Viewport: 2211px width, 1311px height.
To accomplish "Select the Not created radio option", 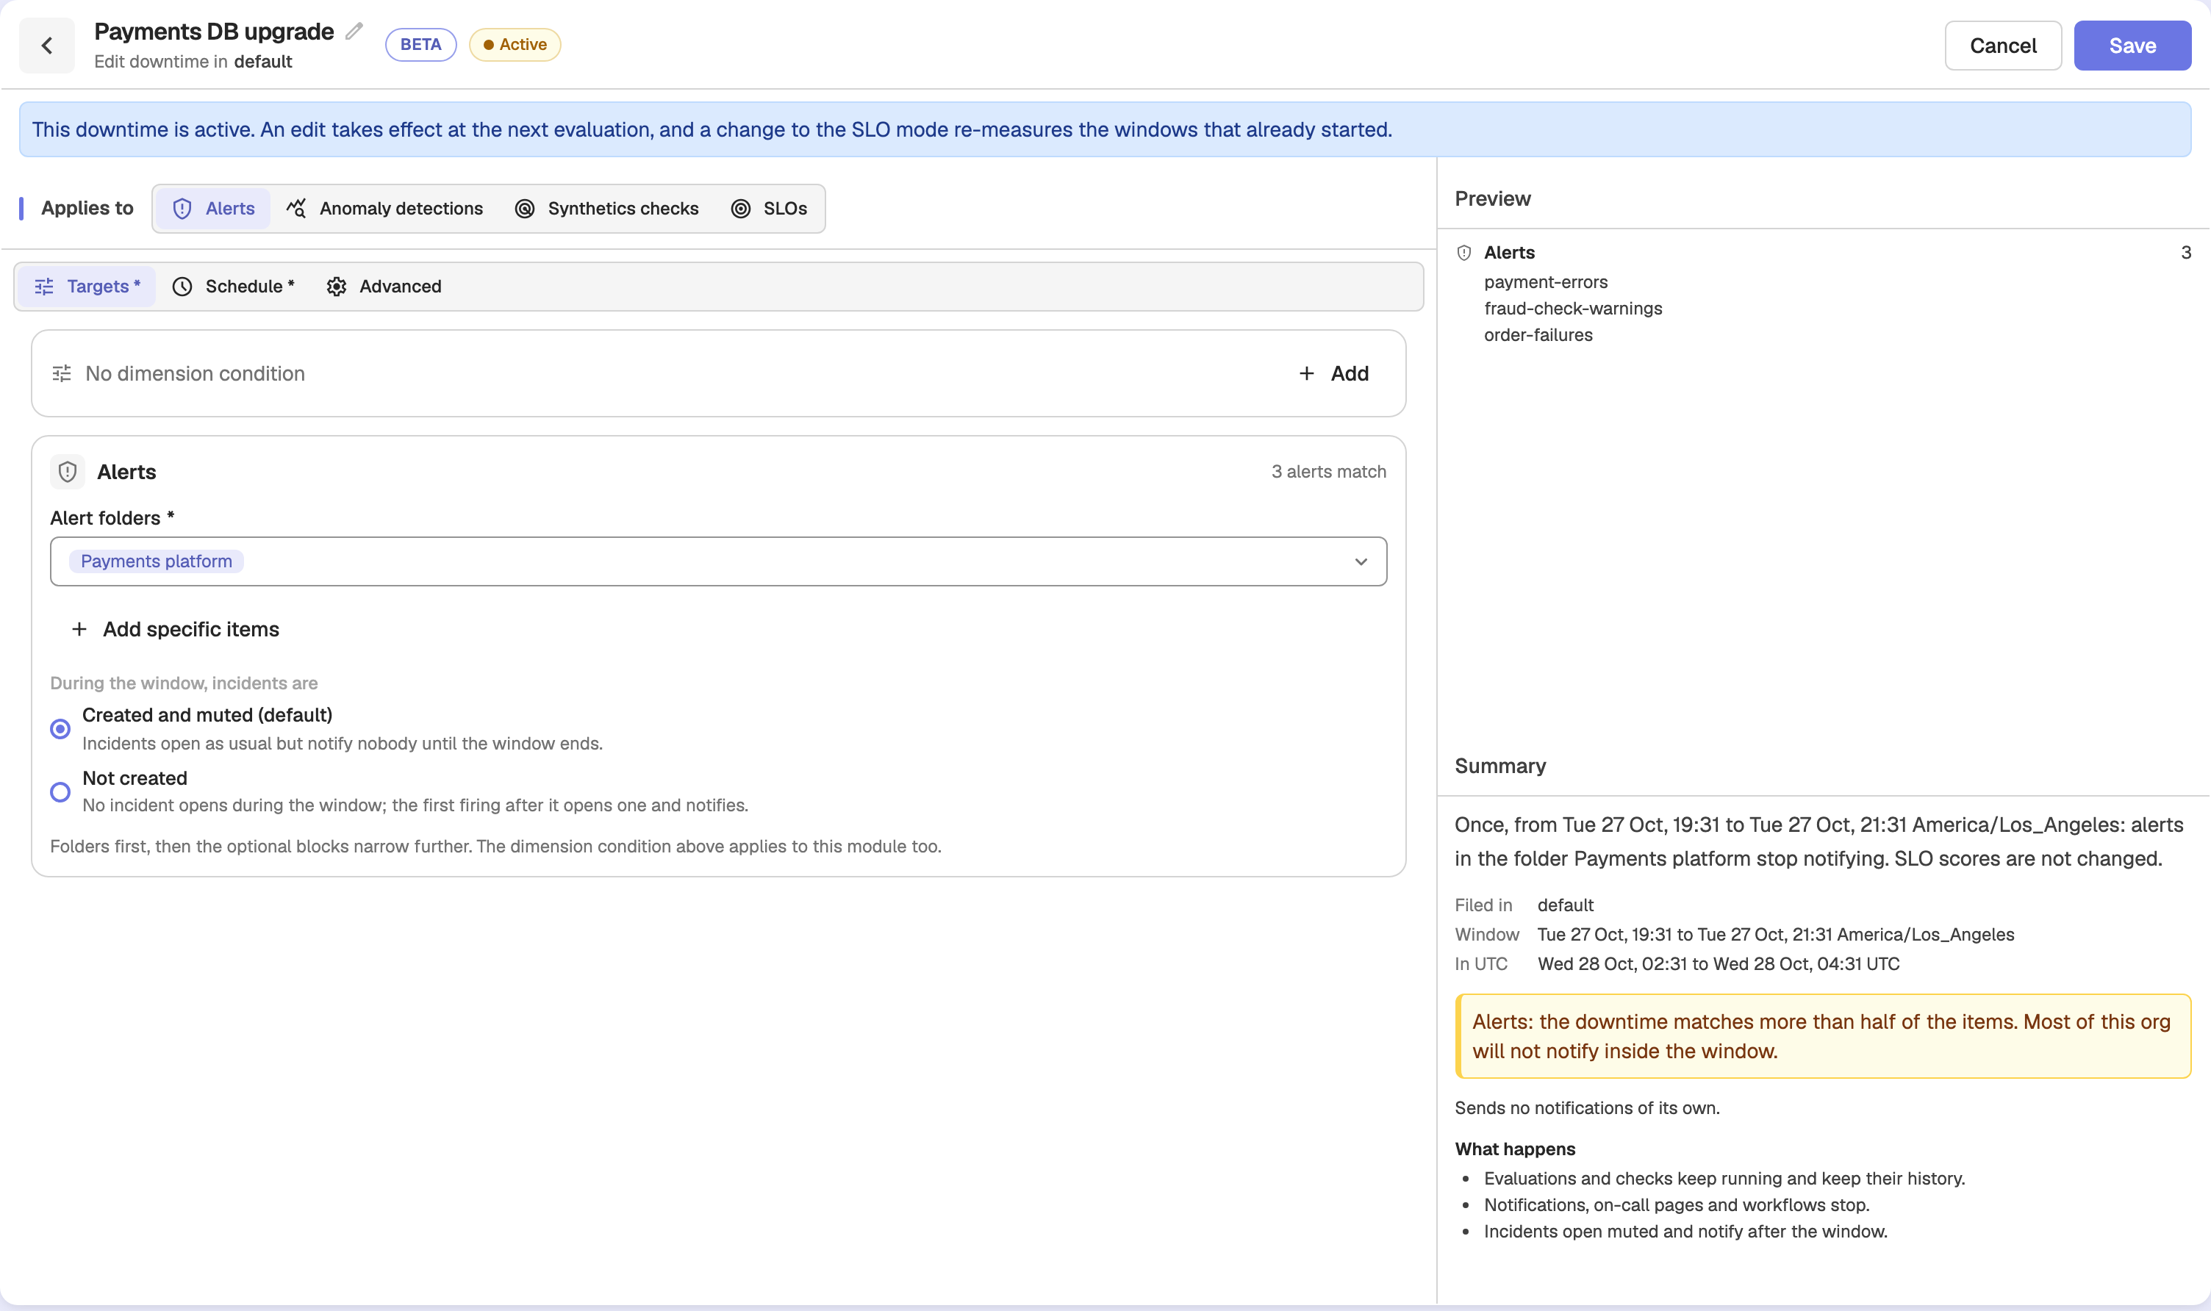I will tap(60, 791).
